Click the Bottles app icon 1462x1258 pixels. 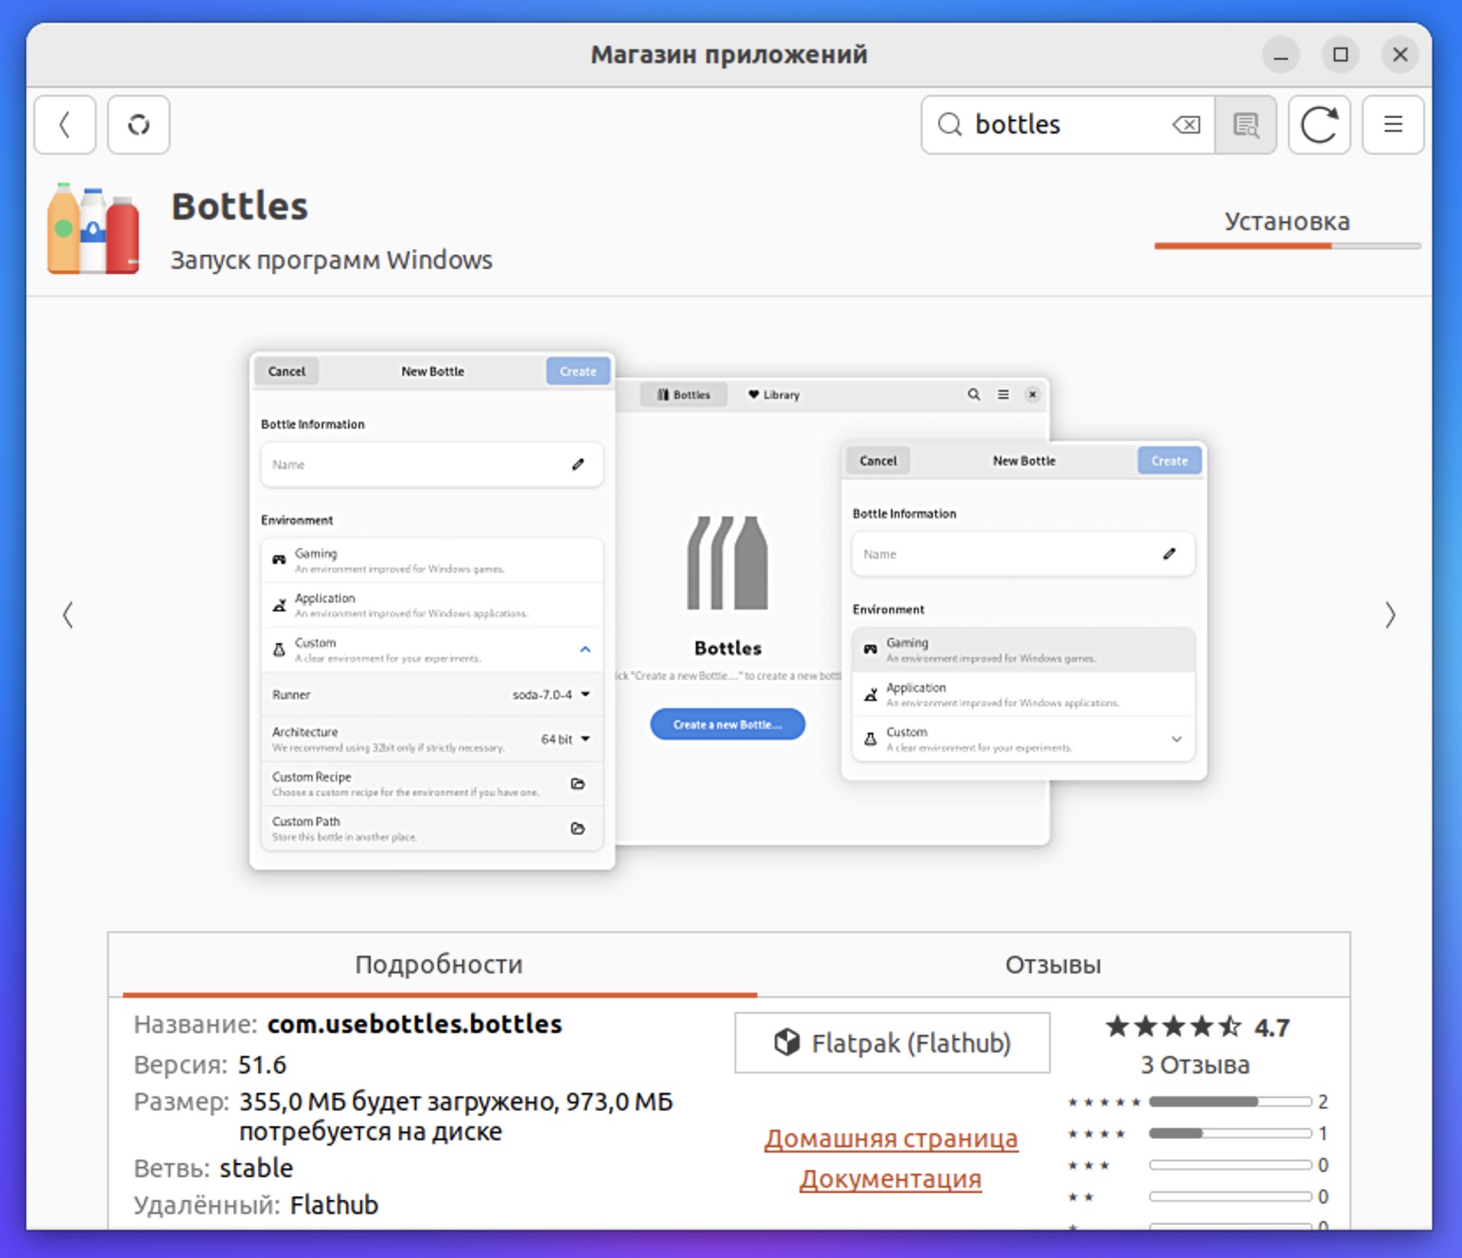[93, 228]
